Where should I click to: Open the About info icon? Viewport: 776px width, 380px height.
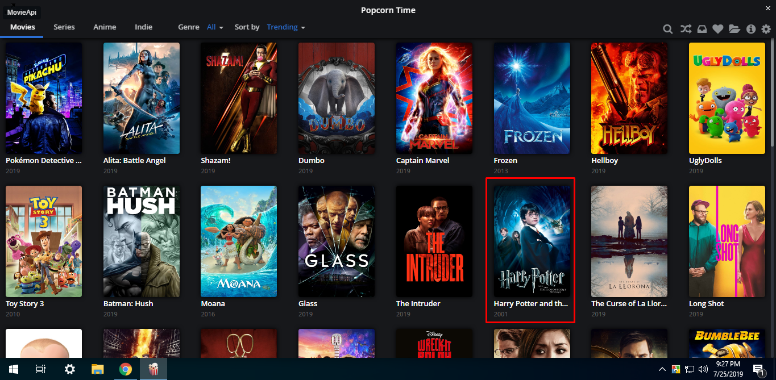click(x=751, y=29)
